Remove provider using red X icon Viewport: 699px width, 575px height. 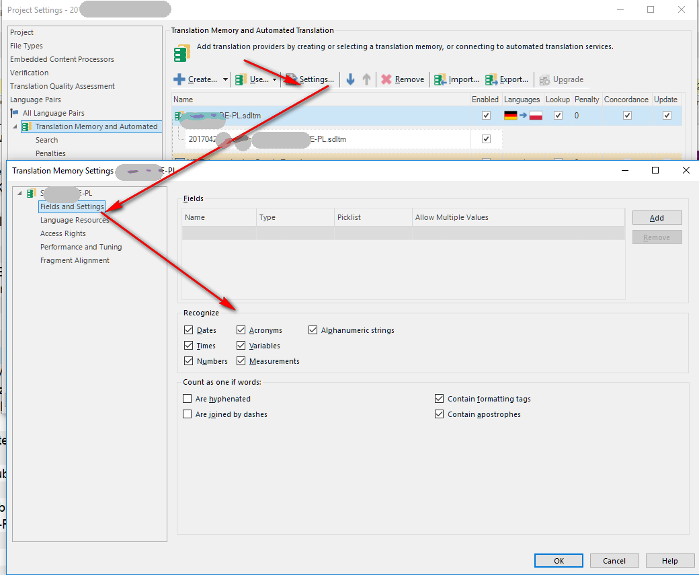coord(386,79)
